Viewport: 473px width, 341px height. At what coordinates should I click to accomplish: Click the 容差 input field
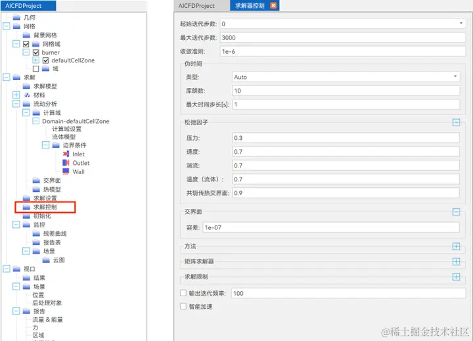click(331, 227)
